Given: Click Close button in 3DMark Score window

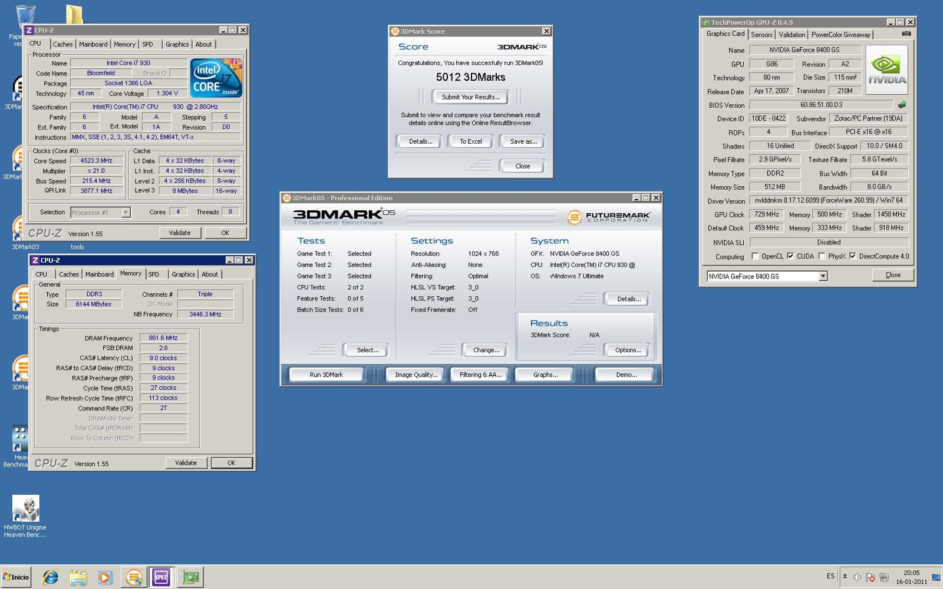Looking at the screenshot, I should [x=523, y=166].
